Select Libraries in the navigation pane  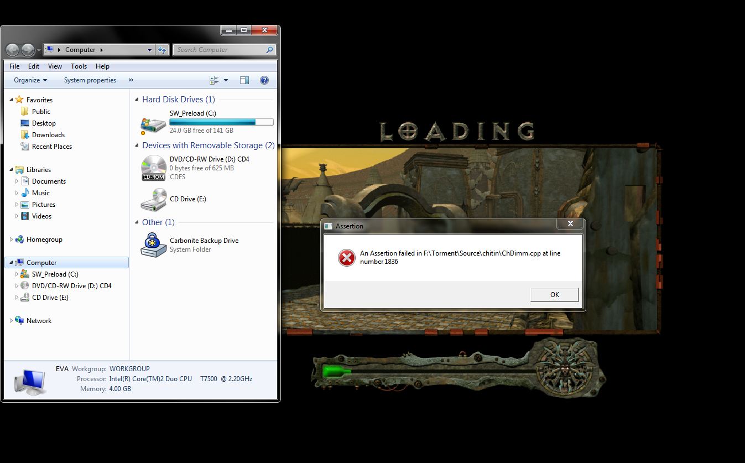click(39, 170)
